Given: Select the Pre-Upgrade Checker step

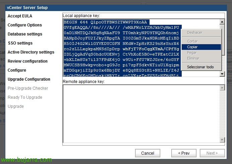Looking at the screenshot, I should pyautogui.click(x=28, y=88).
